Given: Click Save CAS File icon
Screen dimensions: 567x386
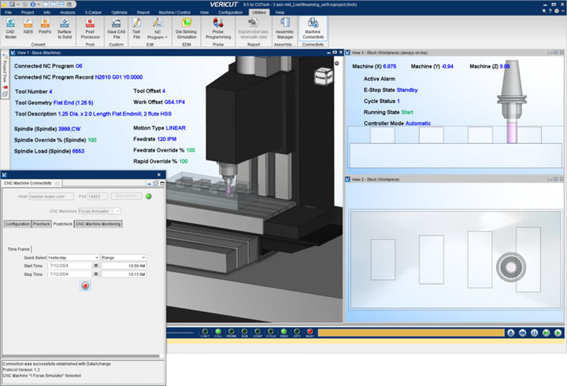Looking at the screenshot, I should click(116, 28).
